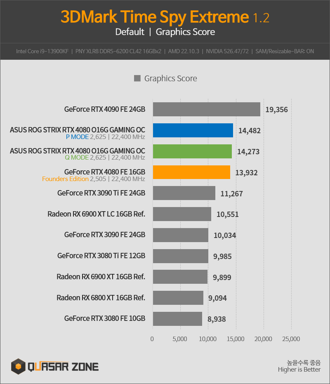Click the version number 1.2 in title

tap(261, 18)
